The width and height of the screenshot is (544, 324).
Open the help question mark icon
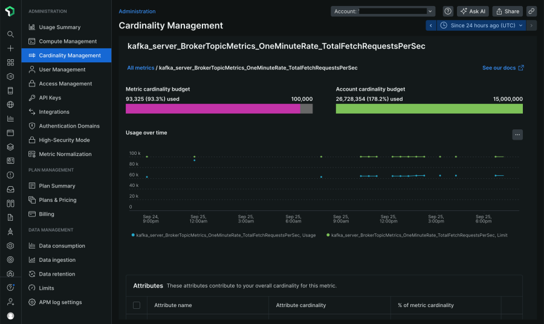point(448,11)
